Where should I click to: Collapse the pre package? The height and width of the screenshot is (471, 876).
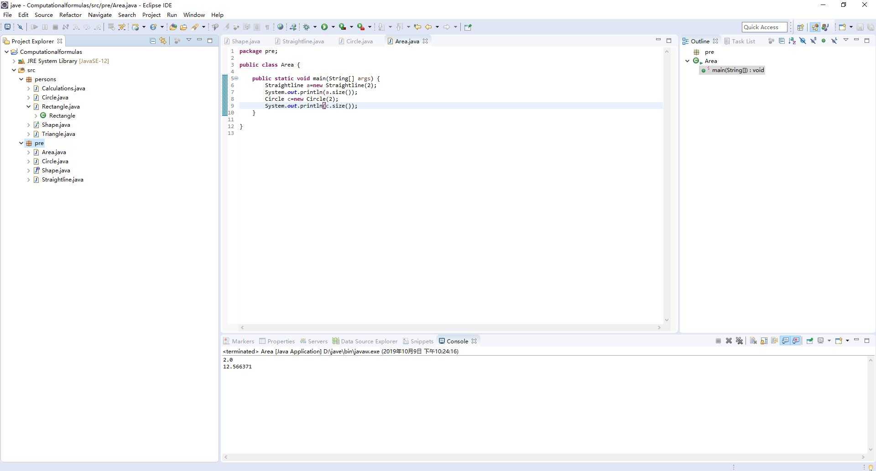coord(21,143)
